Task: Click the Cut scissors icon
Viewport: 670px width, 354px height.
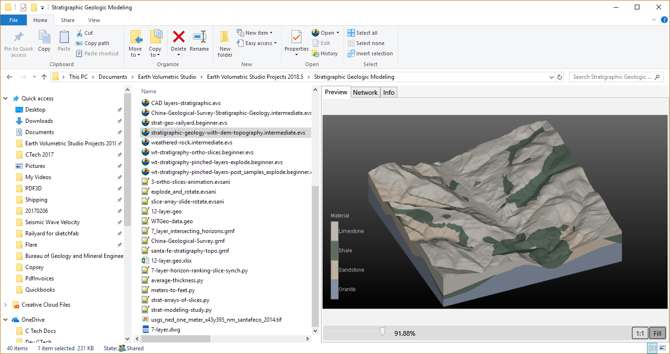Action: click(79, 33)
